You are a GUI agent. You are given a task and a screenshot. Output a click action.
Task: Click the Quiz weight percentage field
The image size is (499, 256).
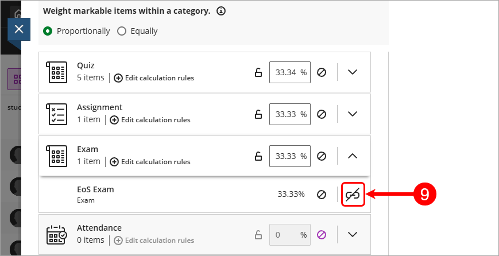coord(290,72)
